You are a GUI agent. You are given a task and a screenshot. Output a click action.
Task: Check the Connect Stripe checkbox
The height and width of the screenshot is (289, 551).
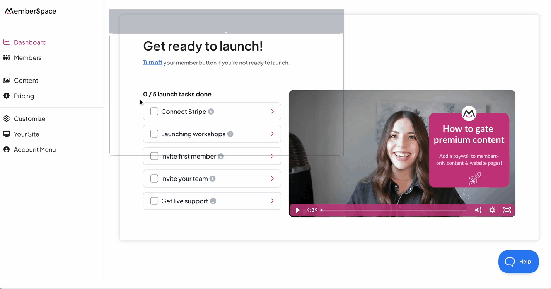[x=154, y=112]
